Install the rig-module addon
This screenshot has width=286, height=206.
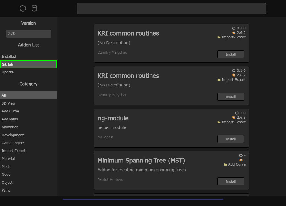click(x=231, y=139)
